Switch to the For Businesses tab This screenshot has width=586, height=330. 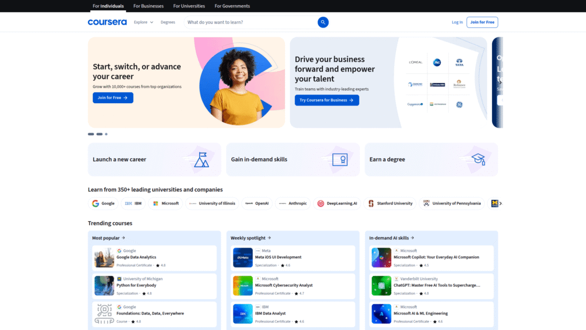click(148, 6)
